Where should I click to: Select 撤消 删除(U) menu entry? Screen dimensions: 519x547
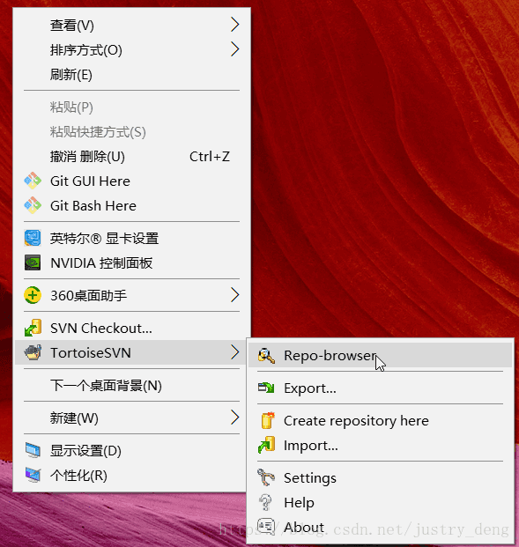click(132, 156)
